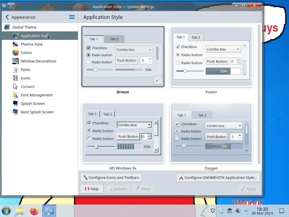The height and width of the screenshot is (217, 289).
Task: Open the start menu orb on taskbar
Action: pyautogui.click(x=6, y=211)
